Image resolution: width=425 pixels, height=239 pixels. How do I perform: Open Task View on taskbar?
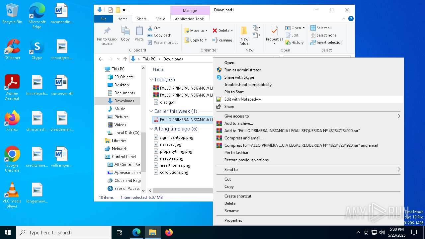pyautogui.click(x=120, y=232)
